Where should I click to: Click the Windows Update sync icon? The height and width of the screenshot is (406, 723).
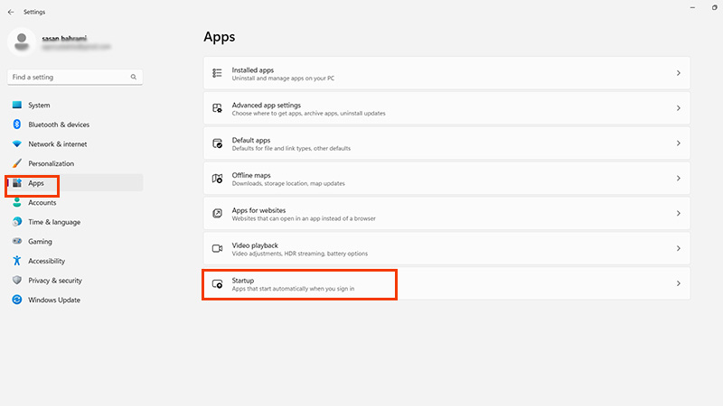pos(17,300)
